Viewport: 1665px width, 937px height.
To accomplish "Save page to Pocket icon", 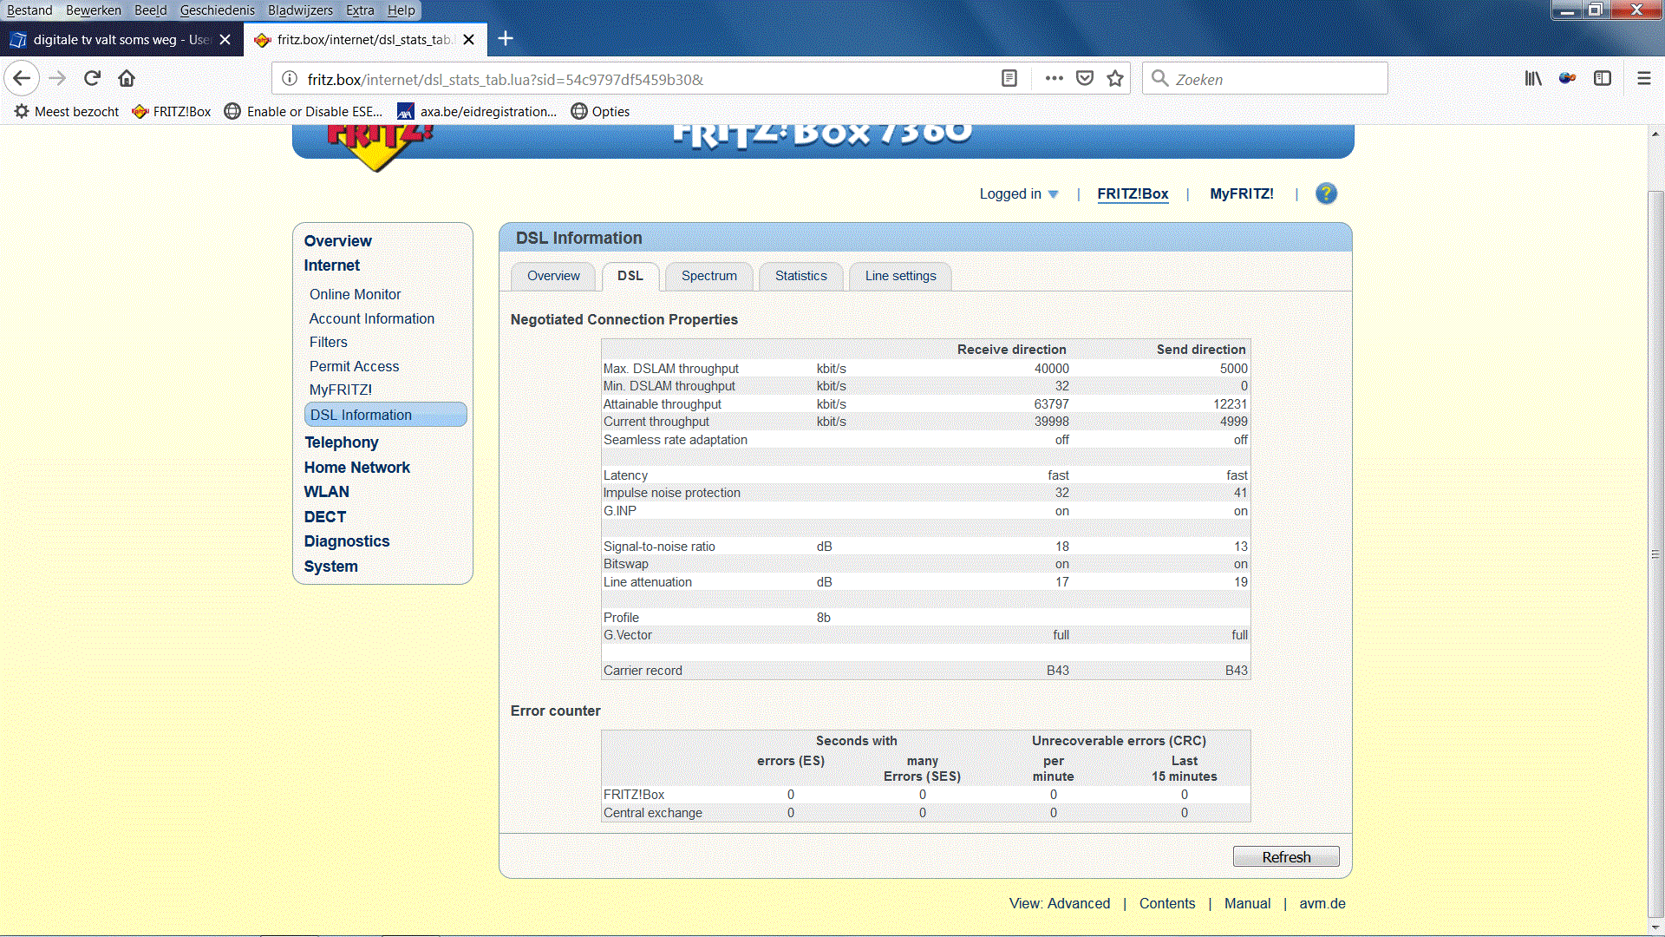I will coord(1085,79).
